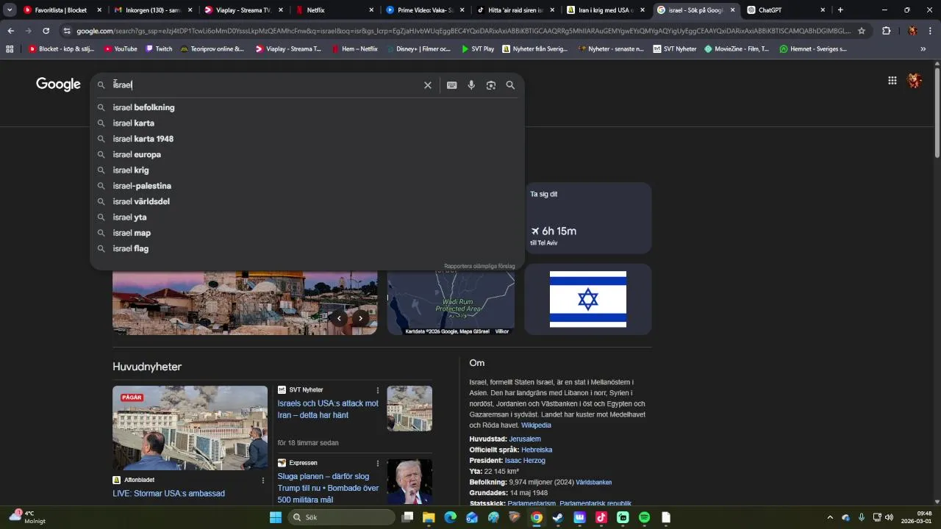
Task: Reload the current page
Action: coord(46,31)
